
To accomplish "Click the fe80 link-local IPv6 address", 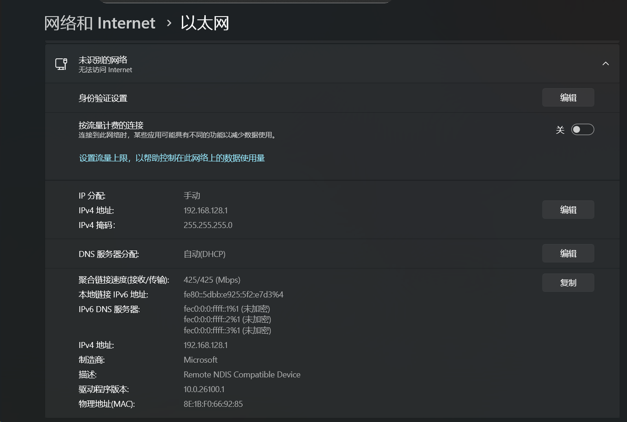I will 233,295.
